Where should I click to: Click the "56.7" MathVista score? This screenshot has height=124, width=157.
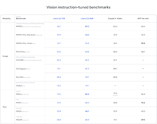pos(143,52)
